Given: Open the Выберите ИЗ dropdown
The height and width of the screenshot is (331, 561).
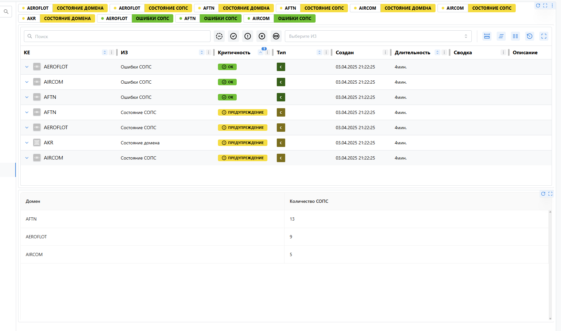Looking at the screenshot, I should click(x=378, y=36).
